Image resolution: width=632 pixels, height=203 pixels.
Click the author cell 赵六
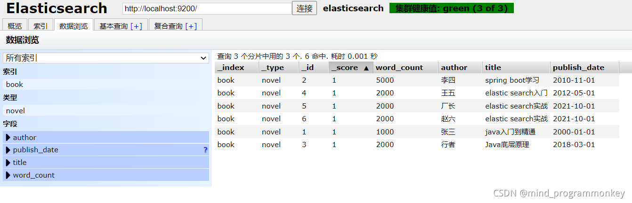coord(448,119)
